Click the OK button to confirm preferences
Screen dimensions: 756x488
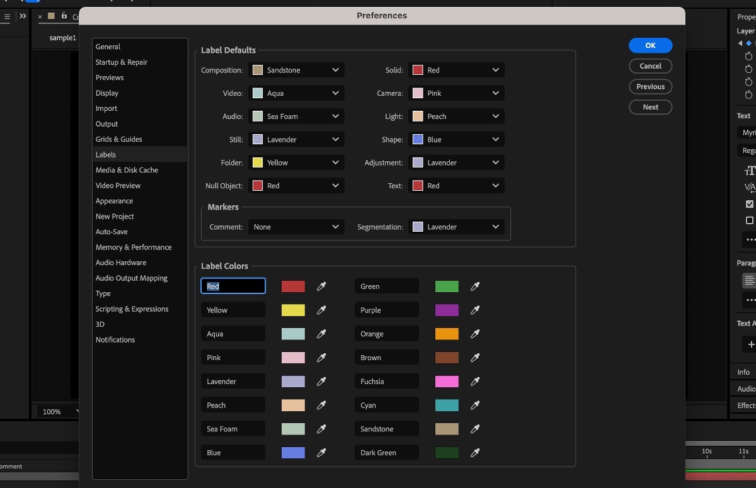tap(650, 45)
